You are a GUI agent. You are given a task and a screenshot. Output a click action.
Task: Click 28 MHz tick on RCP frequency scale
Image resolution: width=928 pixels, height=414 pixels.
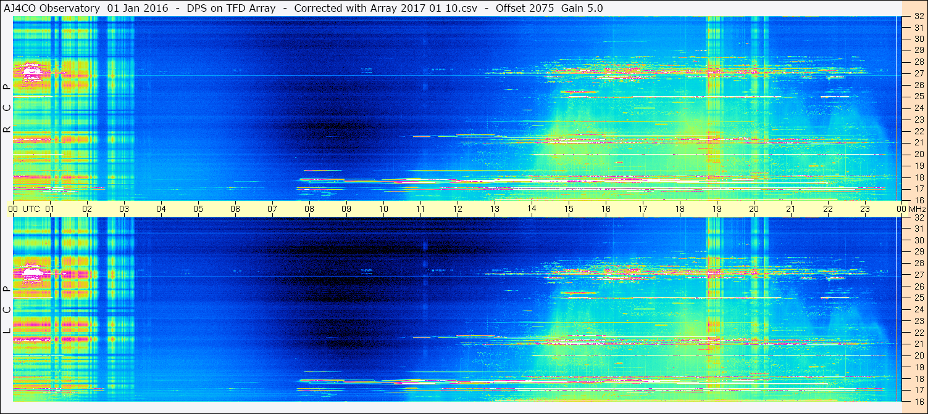(918, 62)
